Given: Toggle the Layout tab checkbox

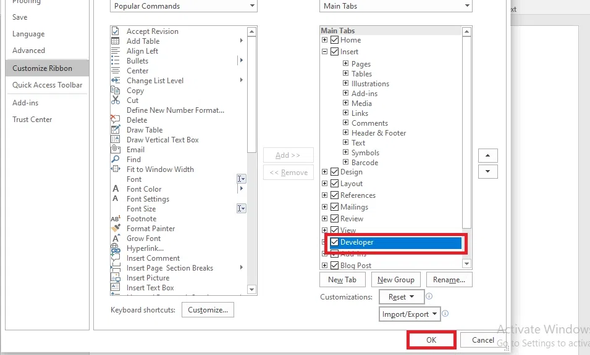Looking at the screenshot, I should tap(334, 184).
